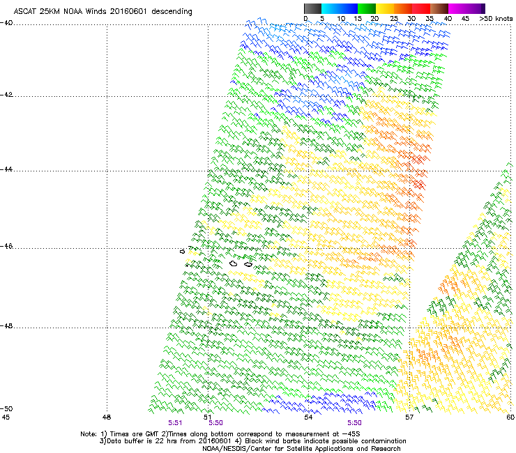Click the longitude label 45
This screenshot has height=453, width=516.
coord(6,417)
